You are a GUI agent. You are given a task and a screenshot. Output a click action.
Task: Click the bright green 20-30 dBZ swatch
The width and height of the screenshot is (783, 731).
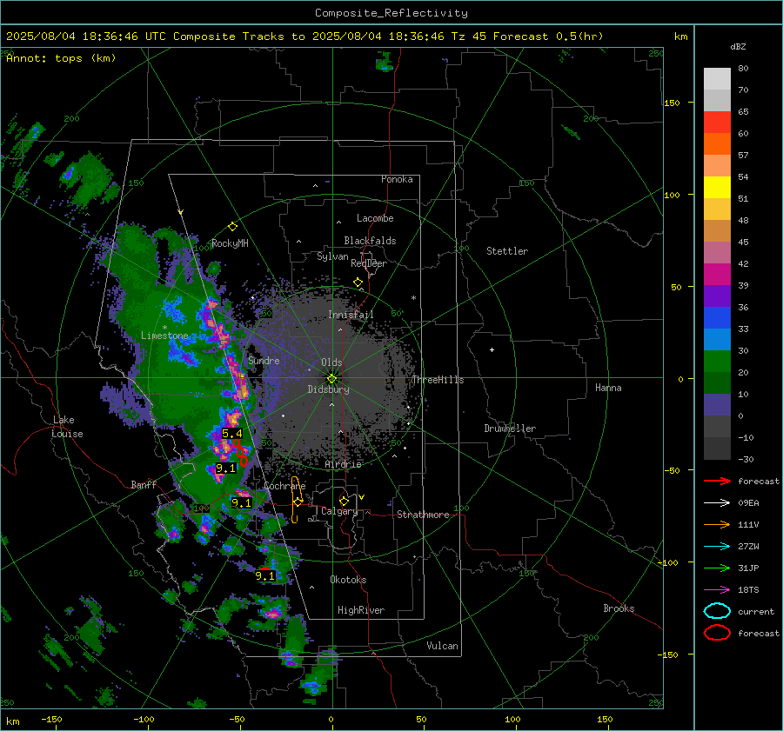click(717, 362)
